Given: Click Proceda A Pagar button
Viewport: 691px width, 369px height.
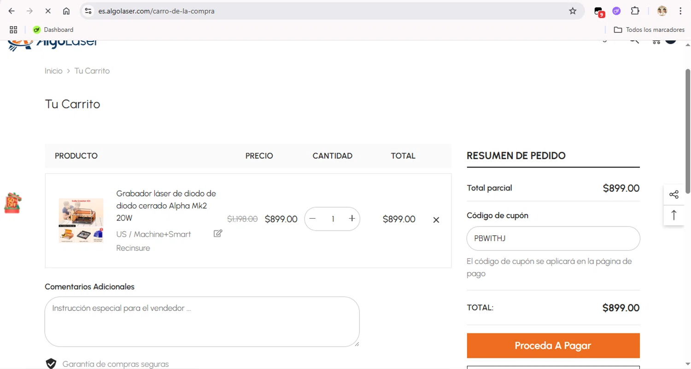Looking at the screenshot, I should (x=553, y=345).
